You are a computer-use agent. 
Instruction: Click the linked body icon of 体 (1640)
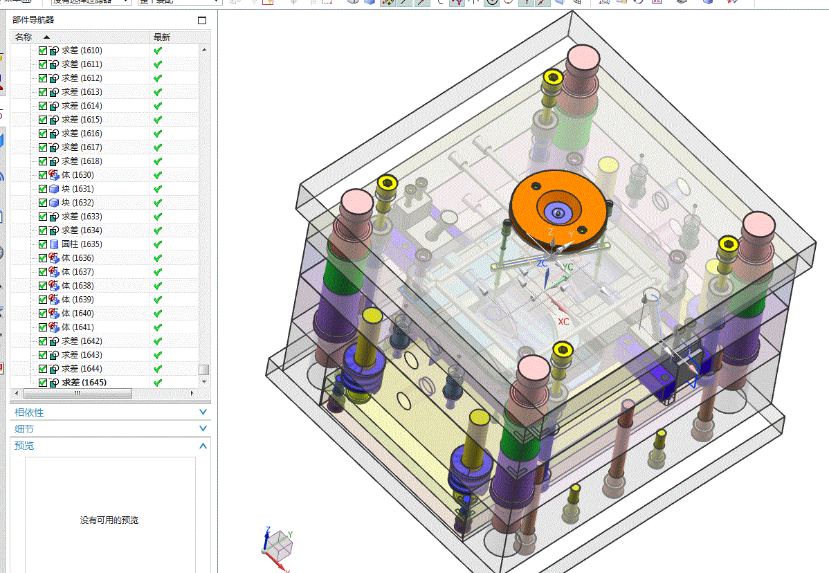click(x=54, y=313)
